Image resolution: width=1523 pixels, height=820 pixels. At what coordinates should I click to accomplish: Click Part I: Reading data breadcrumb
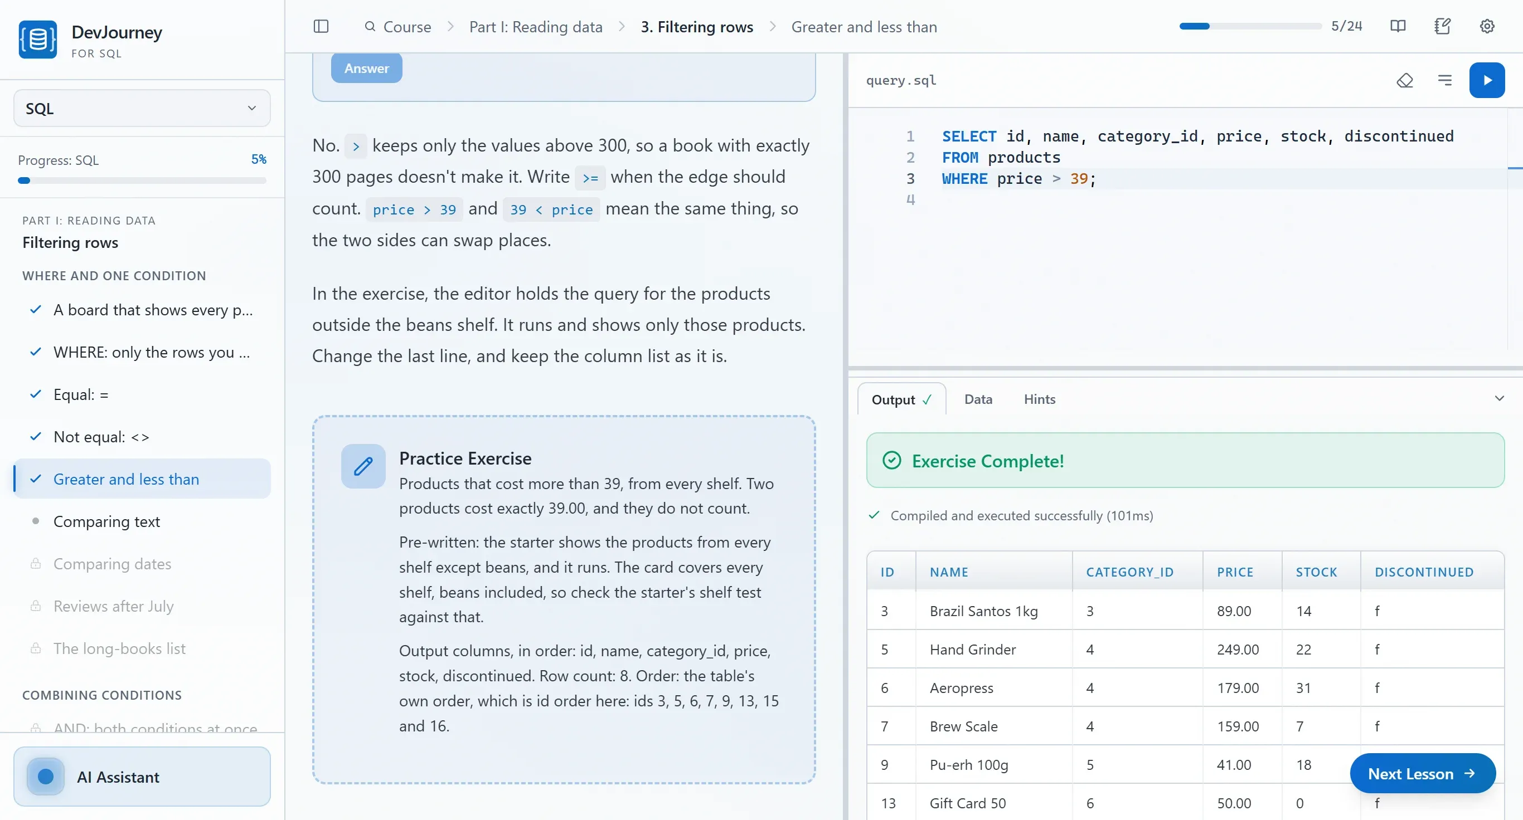click(536, 27)
